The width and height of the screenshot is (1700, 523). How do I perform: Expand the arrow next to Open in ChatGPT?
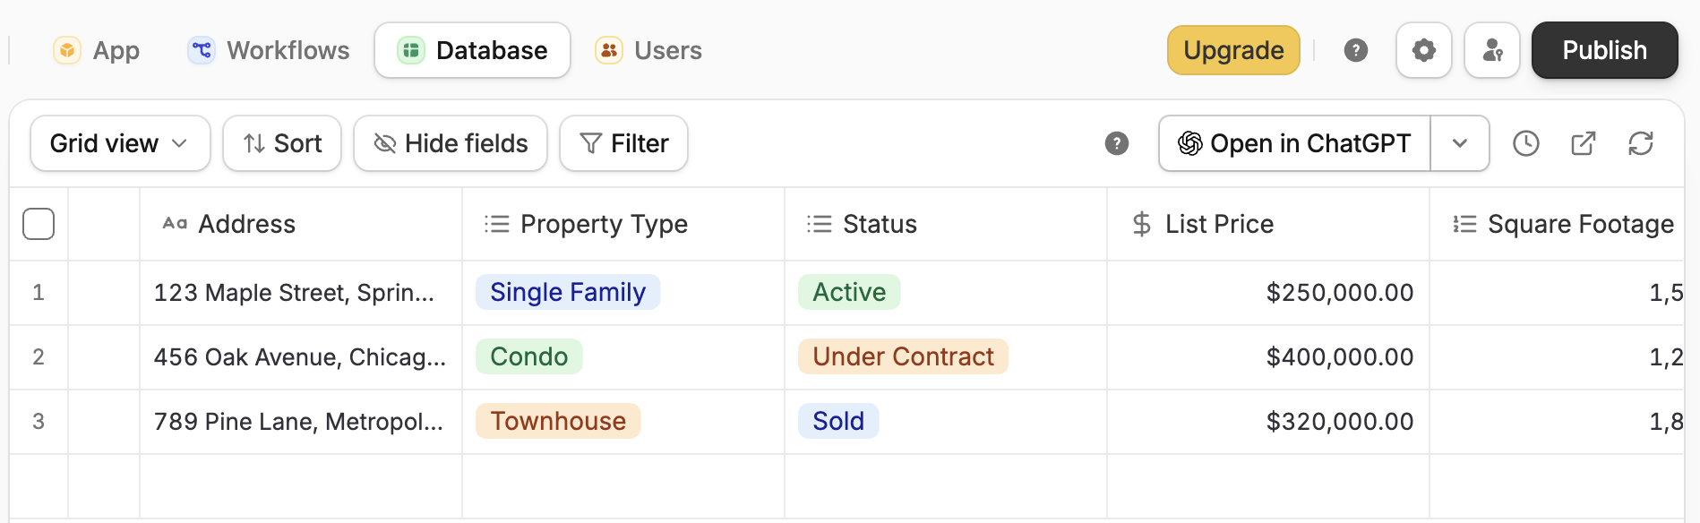pos(1460,143)
